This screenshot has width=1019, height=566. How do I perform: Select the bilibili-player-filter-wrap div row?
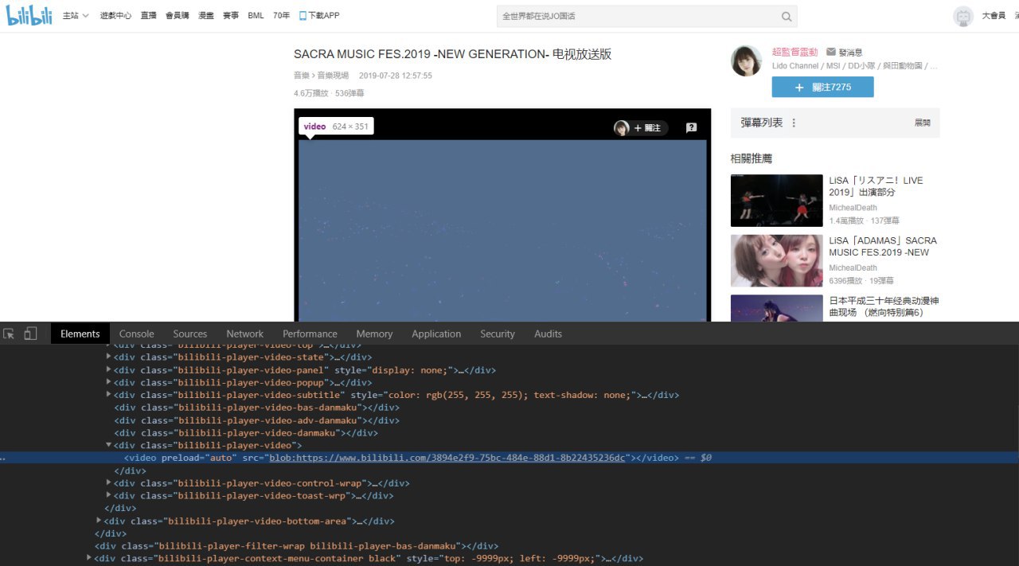pos(296,546)
